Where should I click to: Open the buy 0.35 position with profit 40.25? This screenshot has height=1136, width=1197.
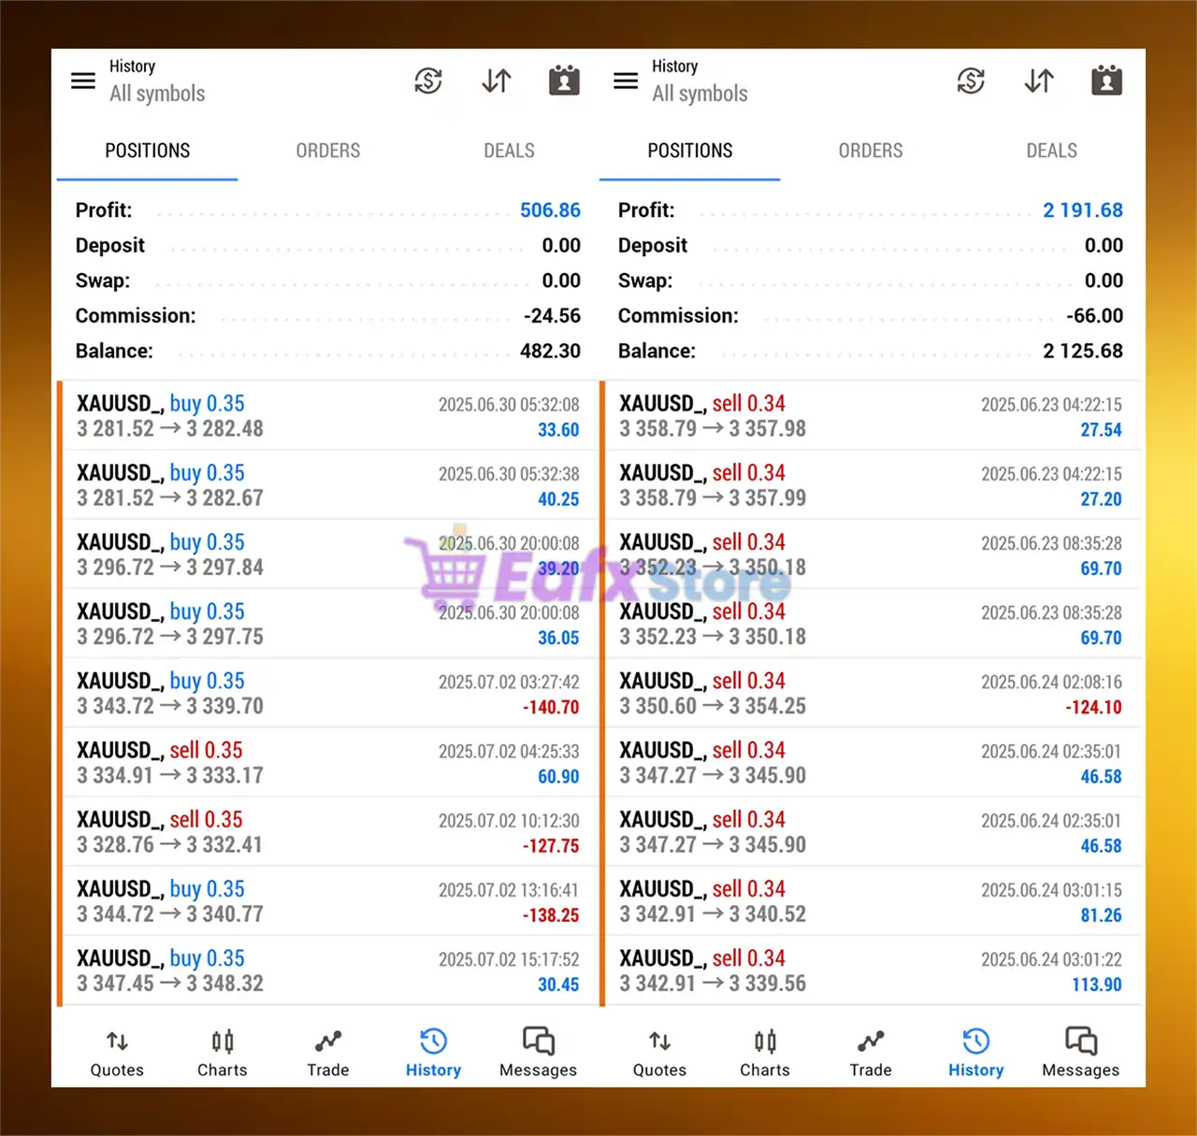328,485
